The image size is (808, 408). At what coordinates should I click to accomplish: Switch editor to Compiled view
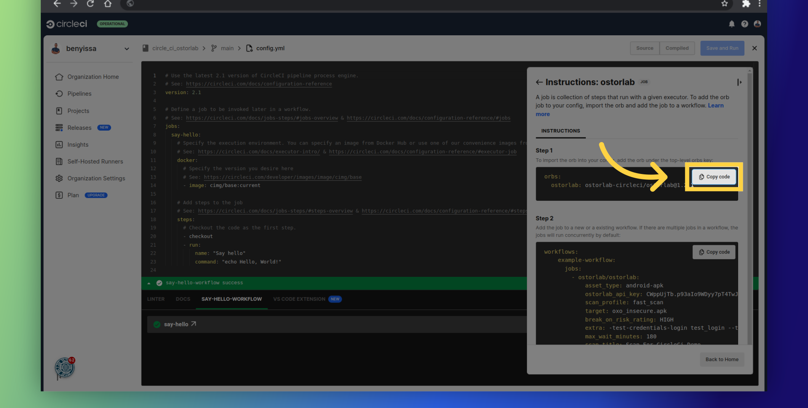click(x=677, y=48)
